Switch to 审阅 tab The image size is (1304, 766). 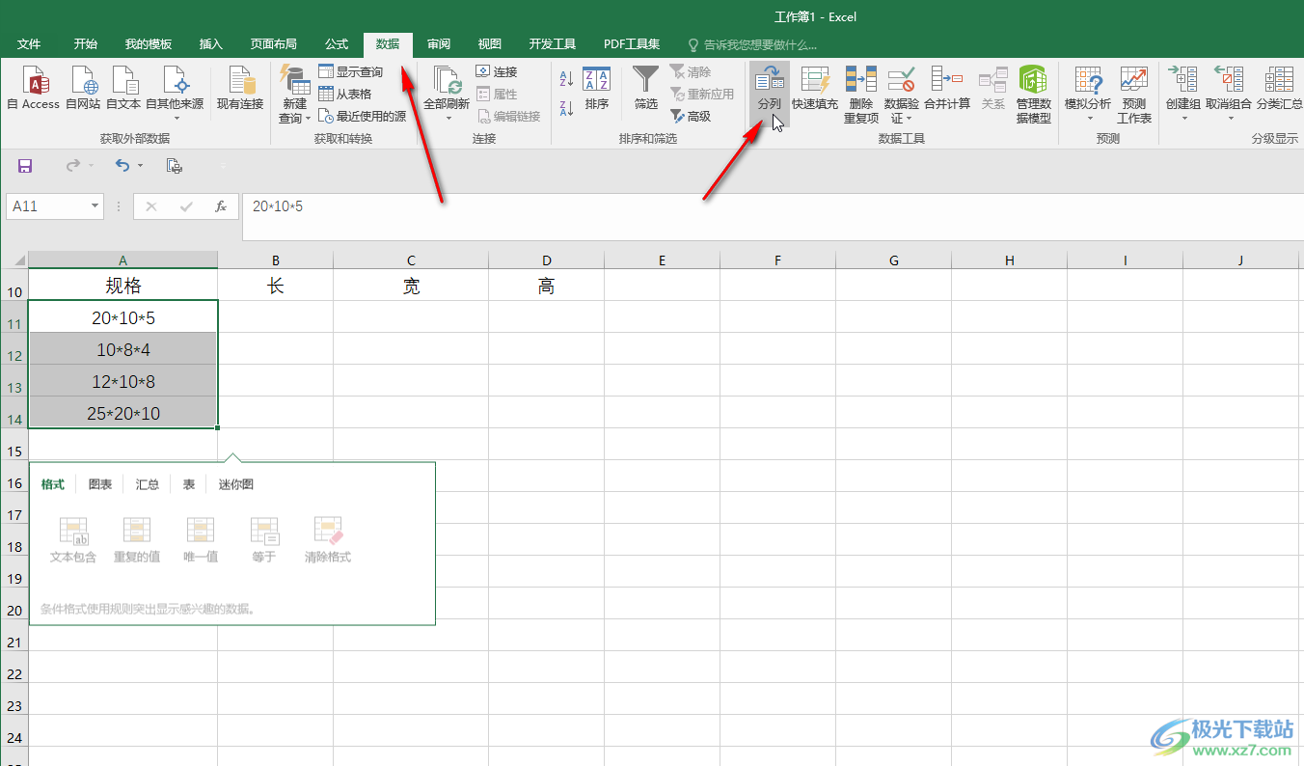(439, 44)
